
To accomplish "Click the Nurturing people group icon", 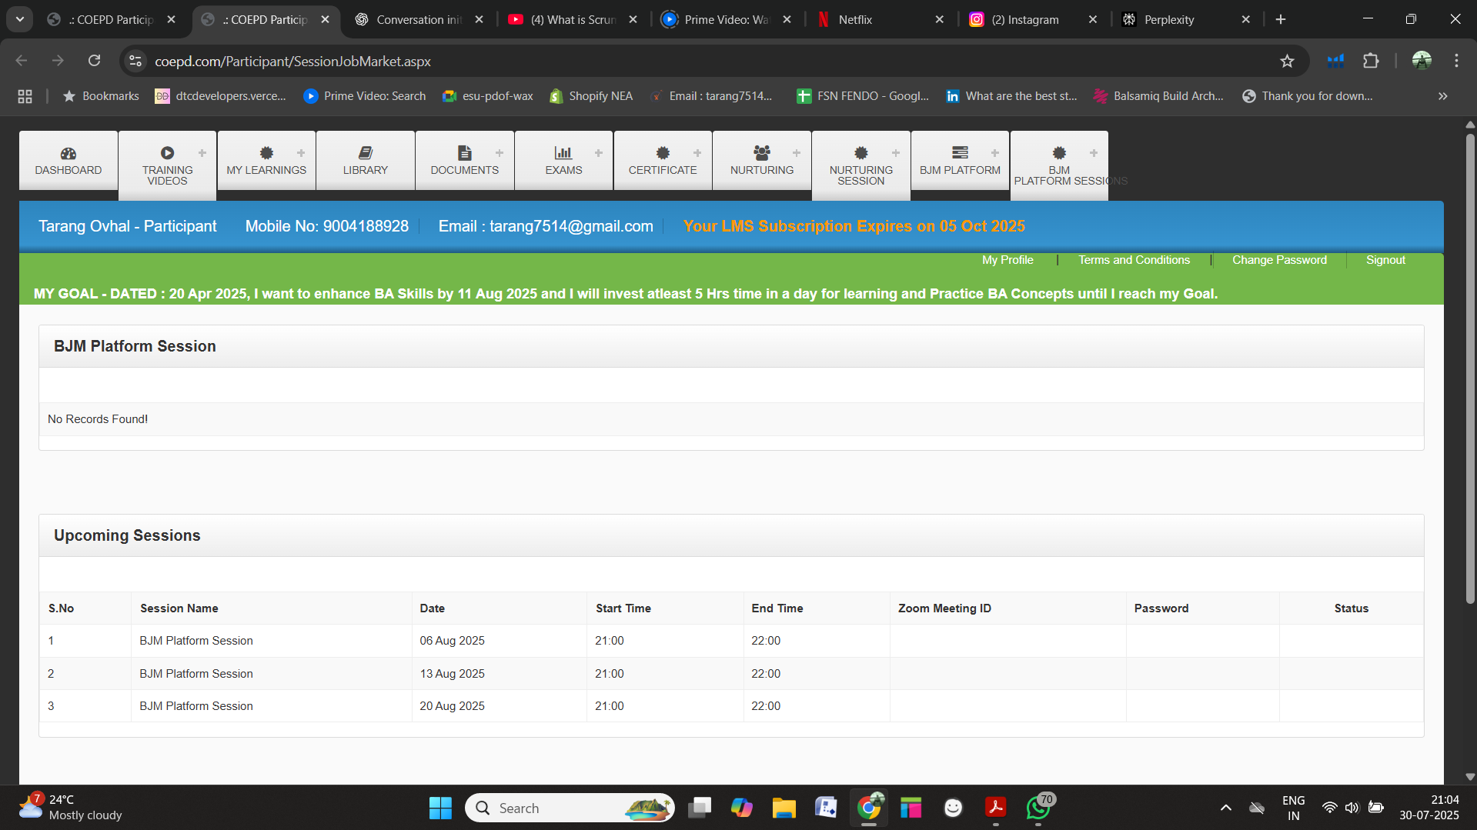I will (x=762, y=153).
